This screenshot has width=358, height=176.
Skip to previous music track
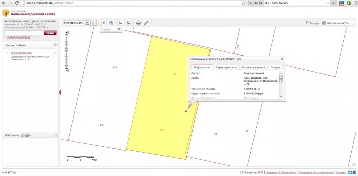(256, 3)
